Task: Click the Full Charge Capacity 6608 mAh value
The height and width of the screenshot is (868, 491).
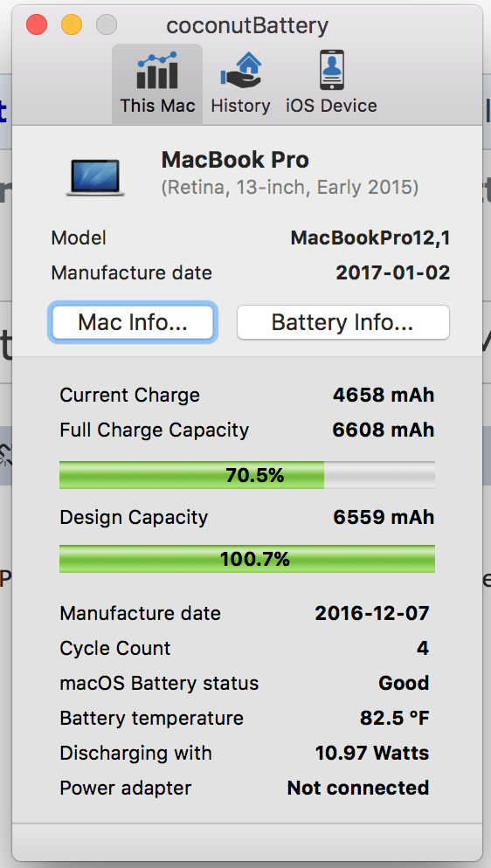Action: (384, 431)
